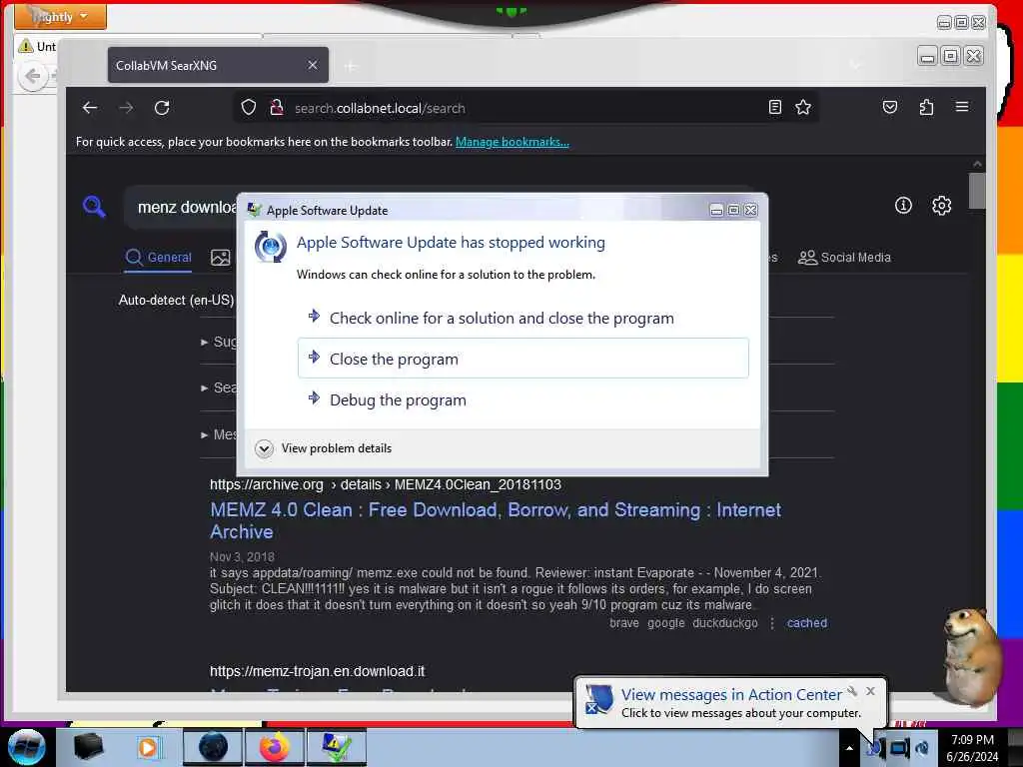Screen dimensions: 1023x767
Task: Click View messages in Action Center balloon
Action: tap(730, 695)
